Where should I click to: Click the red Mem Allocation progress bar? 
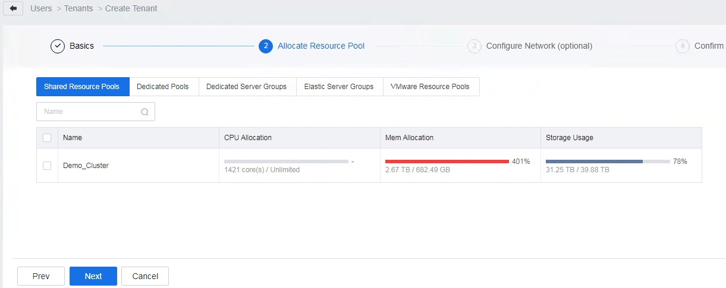[447, 162]
